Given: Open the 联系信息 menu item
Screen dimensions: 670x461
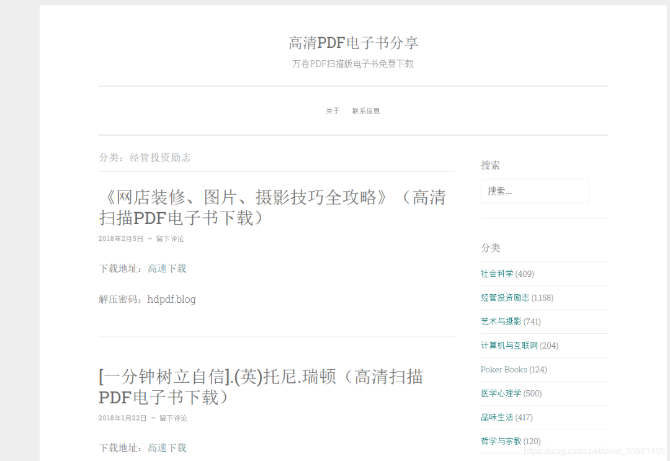Looking at the screenshot, I should 366,111.
